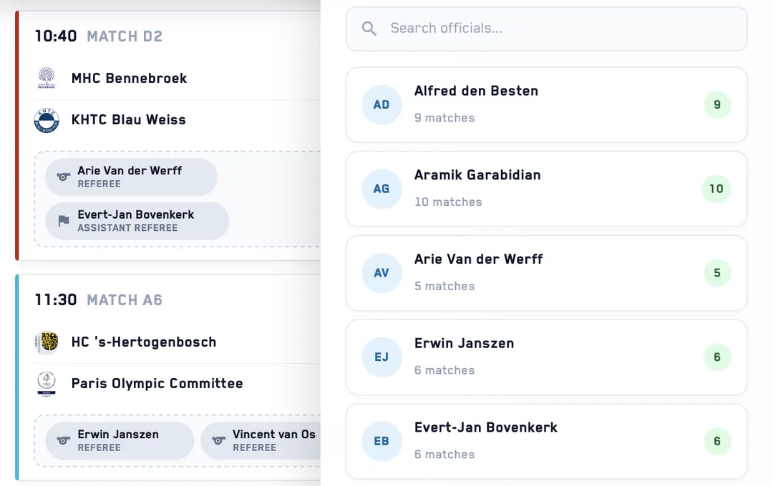Select the Evert-Jan Bovenkerk assistant referee chip
The height and width of the screenshot is (486, 773).
coord(137,221)
